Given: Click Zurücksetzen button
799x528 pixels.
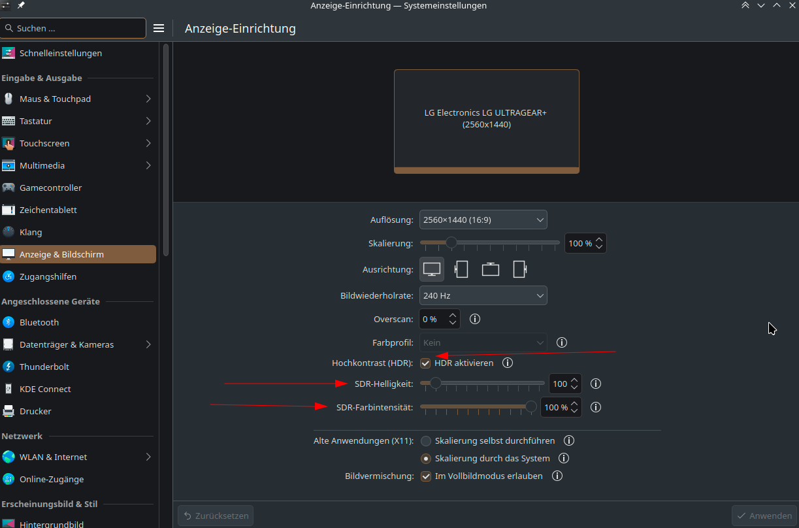Looking at the screenshot, I should click(x=216, y=516).
